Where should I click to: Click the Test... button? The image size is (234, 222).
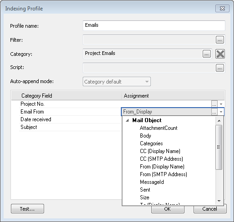(27, 209)
